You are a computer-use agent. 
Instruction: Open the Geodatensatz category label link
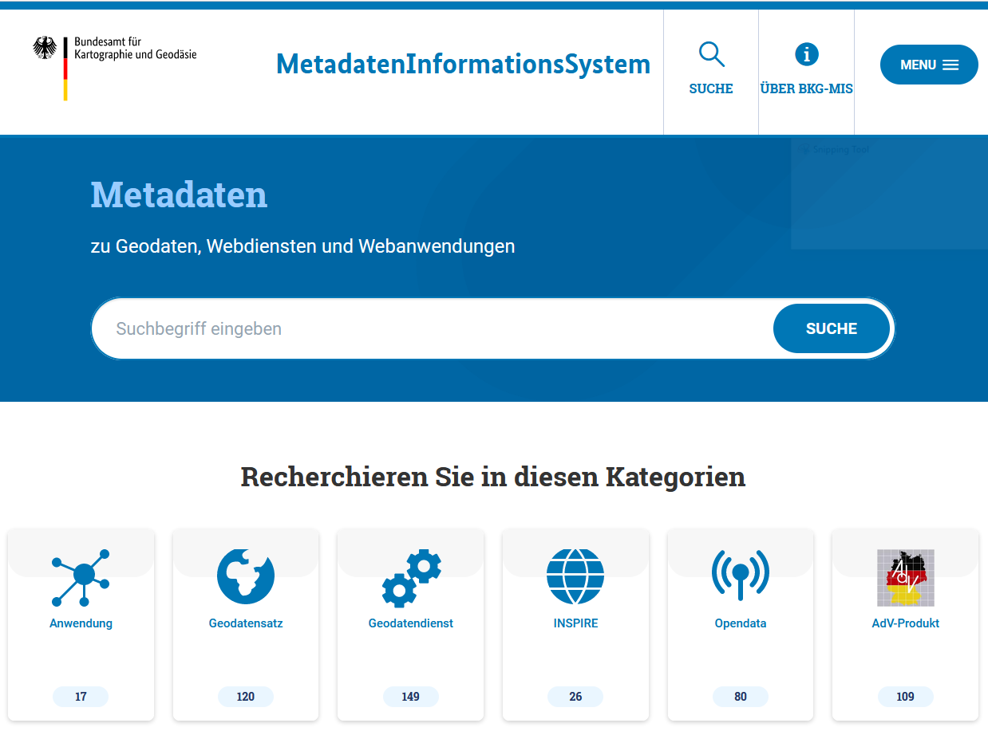pos(246,623)
